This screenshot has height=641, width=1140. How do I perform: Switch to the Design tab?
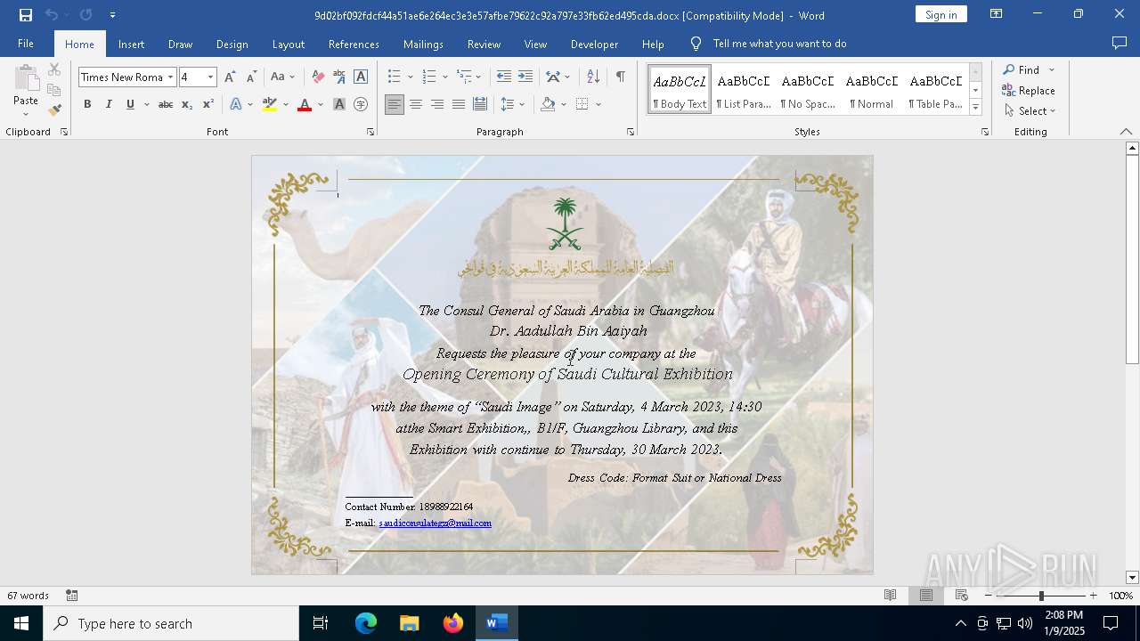click(232, 44)
